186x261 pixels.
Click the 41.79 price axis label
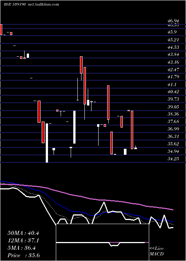[x=173, y=77]
